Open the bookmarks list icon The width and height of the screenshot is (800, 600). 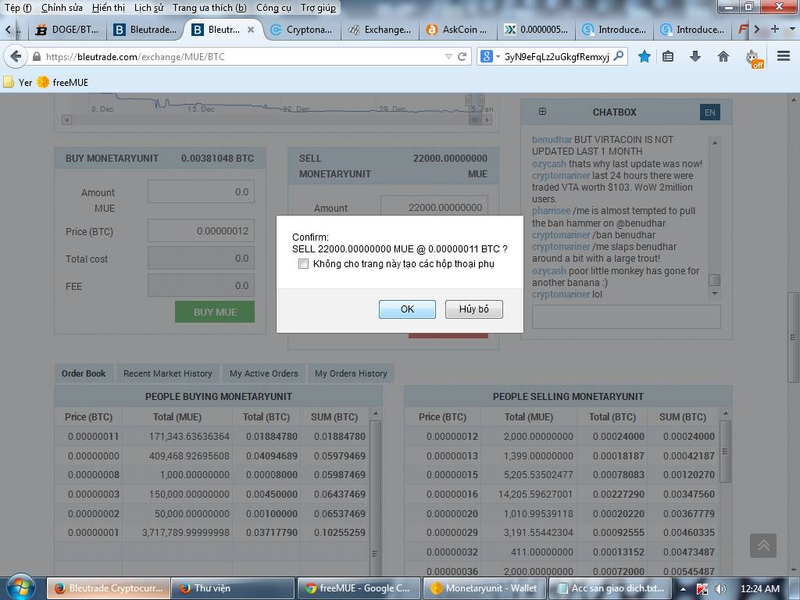tap(668, 56)
